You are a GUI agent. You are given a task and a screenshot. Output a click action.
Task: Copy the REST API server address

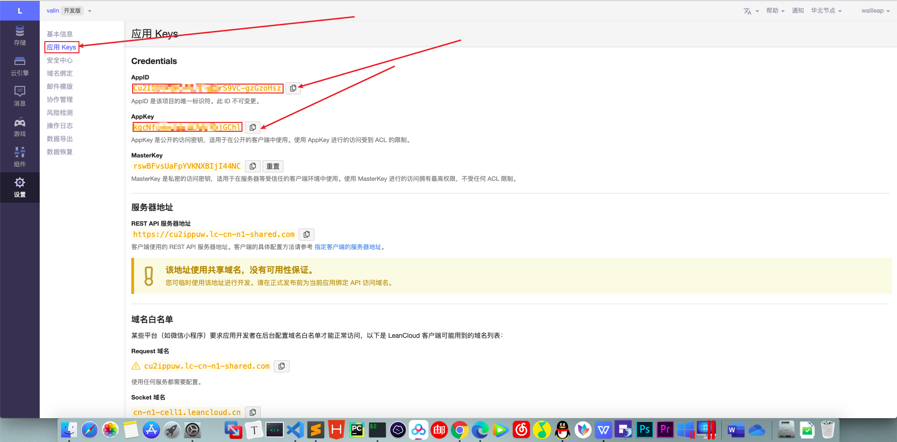(306, 235)
